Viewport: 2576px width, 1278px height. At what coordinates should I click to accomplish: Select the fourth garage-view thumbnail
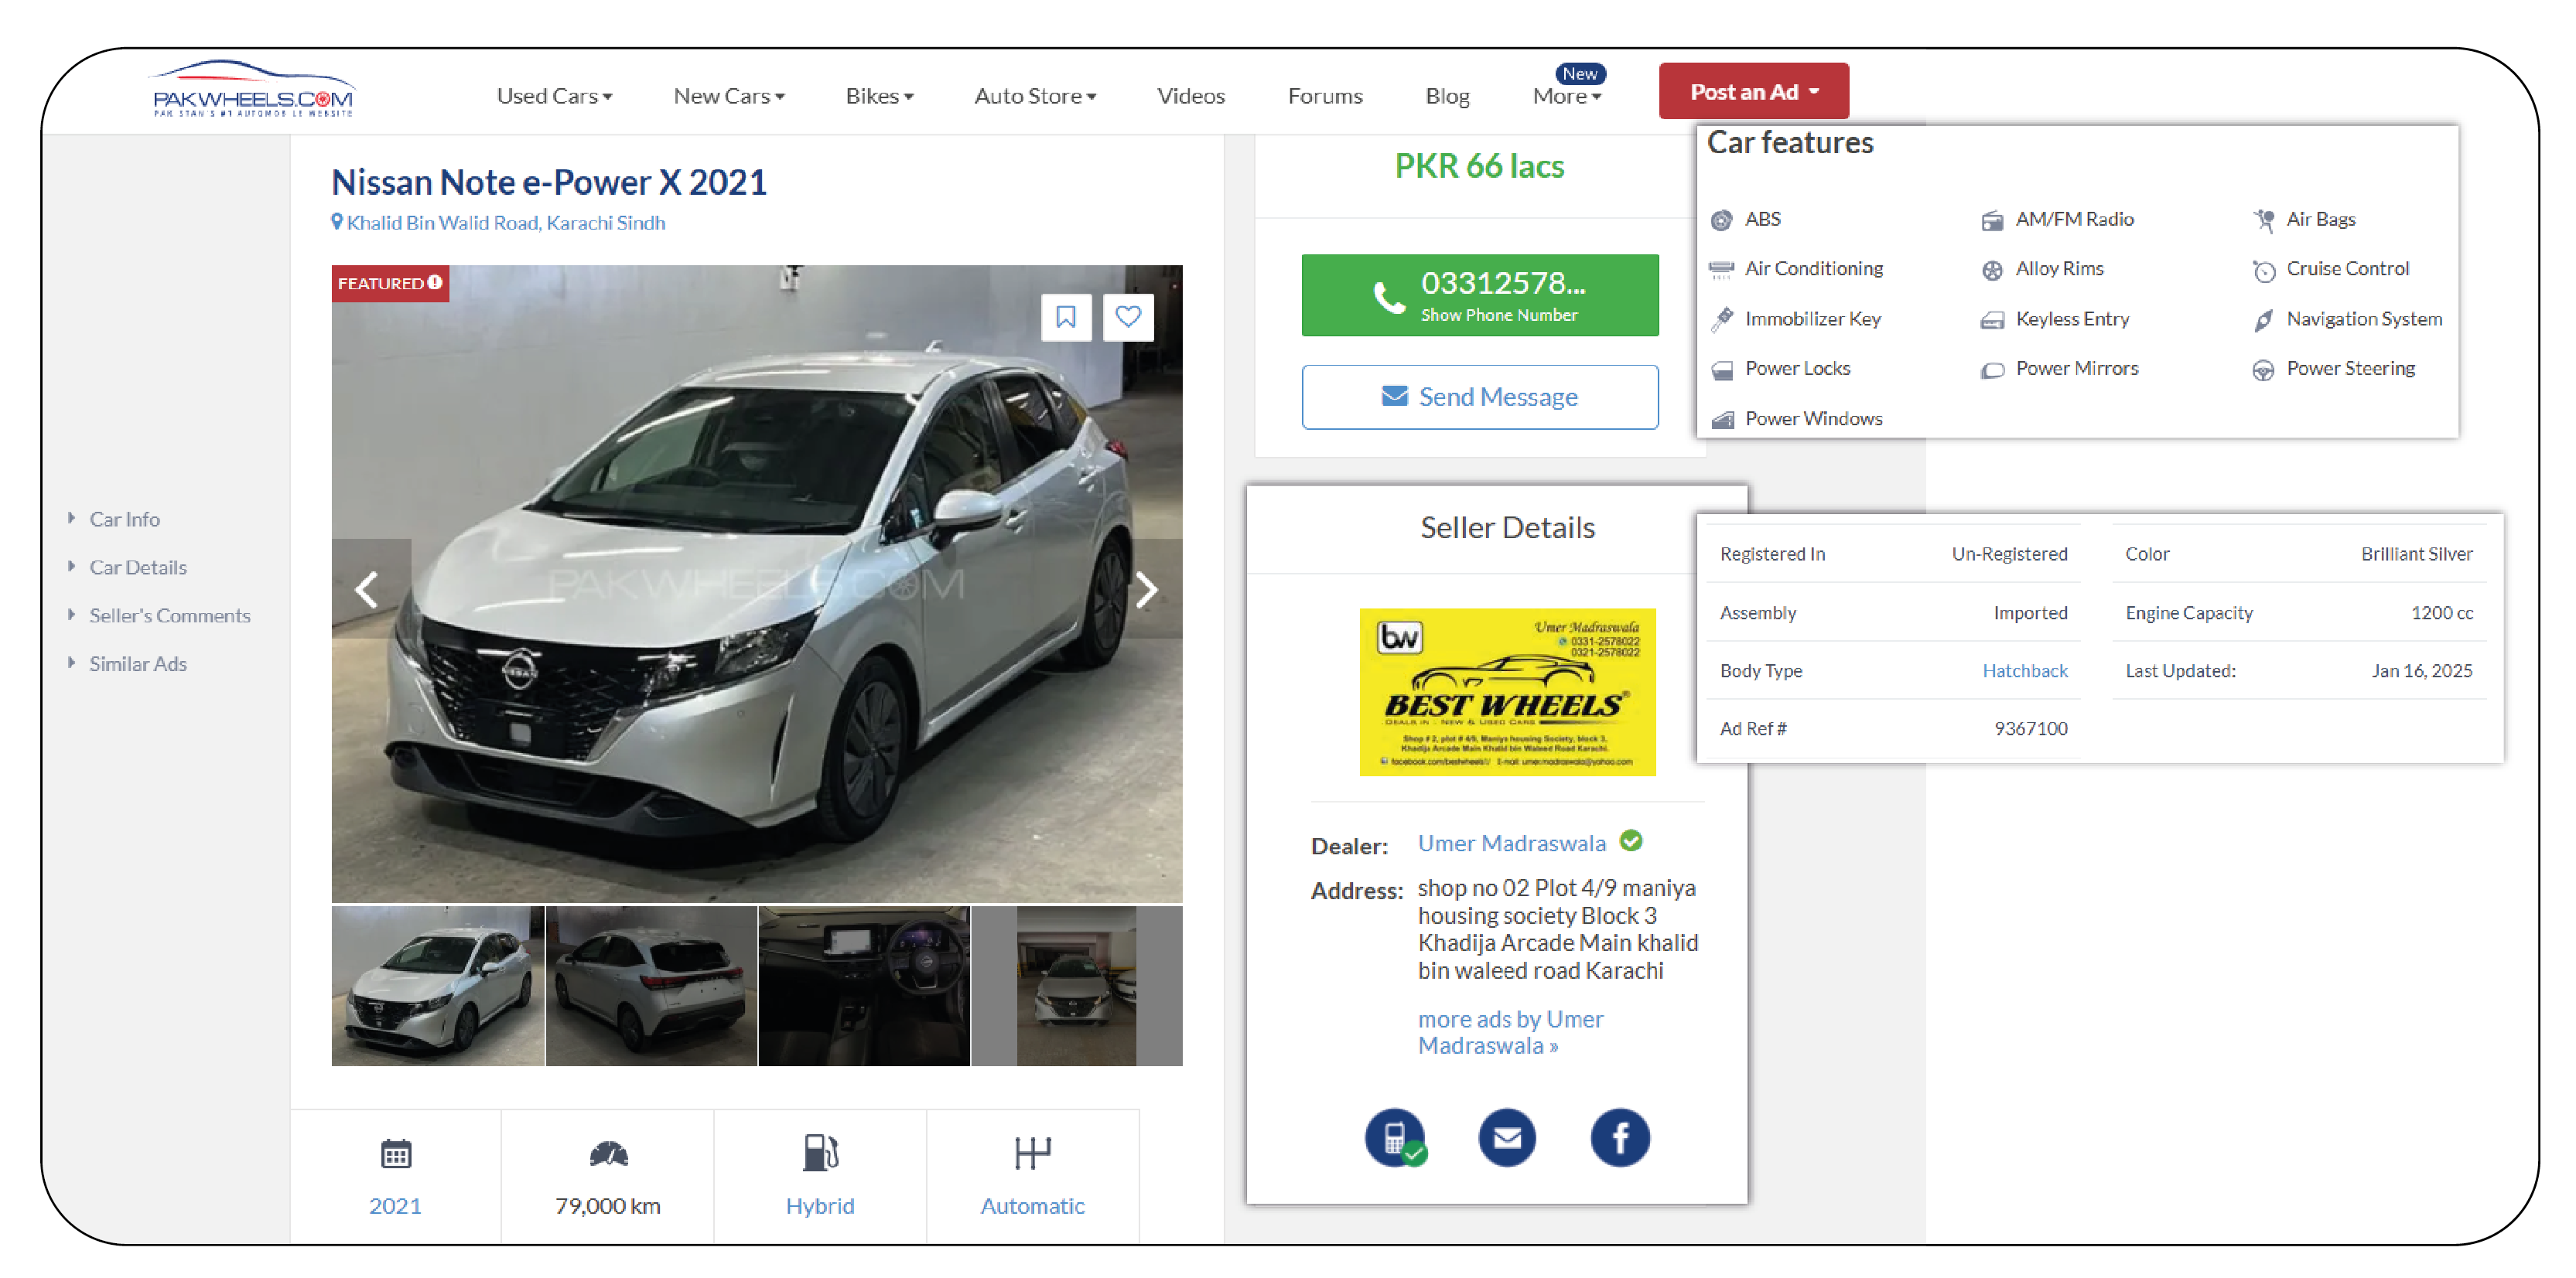click(1077, 985)
